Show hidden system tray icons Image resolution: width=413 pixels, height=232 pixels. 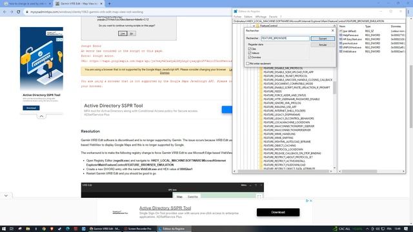[367, 229]
